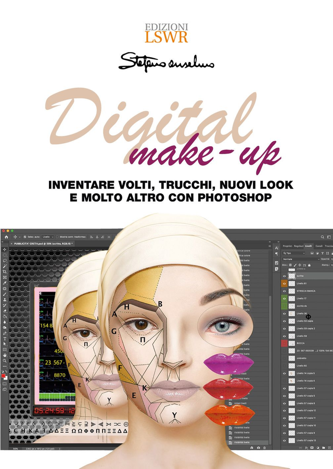Select the Eyedropper tool
This screenshot has height=469, width=333.
[x=5, y=283]
